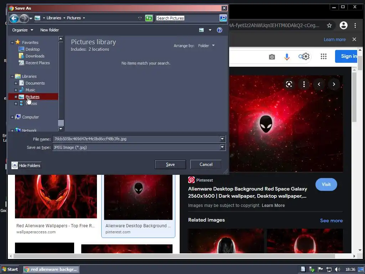Click Libraries in the address breadcrumb
The image size is (365, 274).
(x=54, y=18)
